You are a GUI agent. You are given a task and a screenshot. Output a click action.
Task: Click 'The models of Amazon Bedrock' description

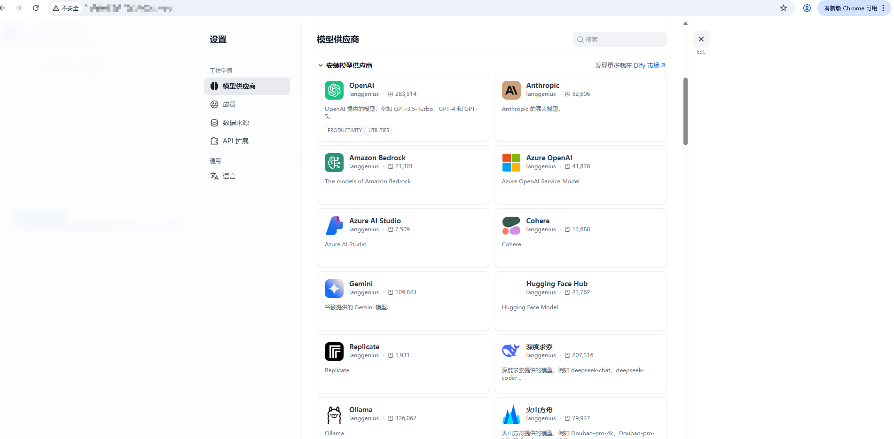click(x=368, y=181)
